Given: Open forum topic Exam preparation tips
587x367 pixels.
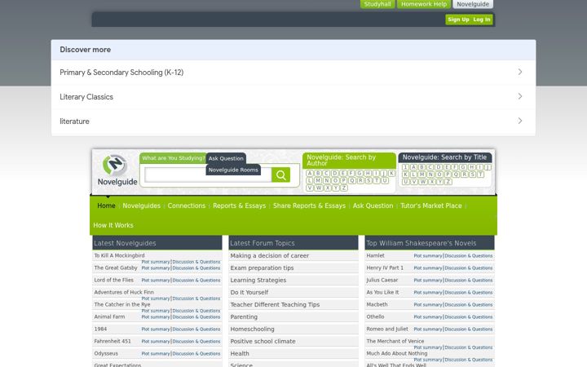Looking at the screenshot, I should (262, 268).
